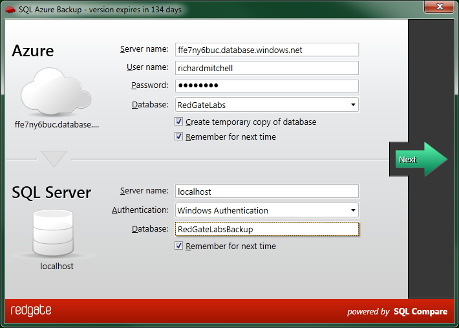The image size is (459, 328).
Task: Click the 'Azure' heading text
Action: click(33, 50)
